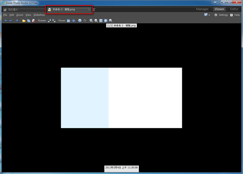Click the open folder icon

[24, 20]
